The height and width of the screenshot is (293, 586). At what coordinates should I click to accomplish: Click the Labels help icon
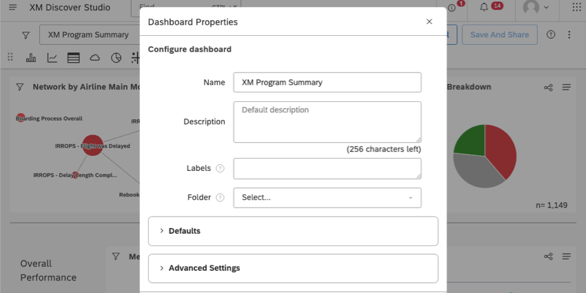(x=220, y=168)
